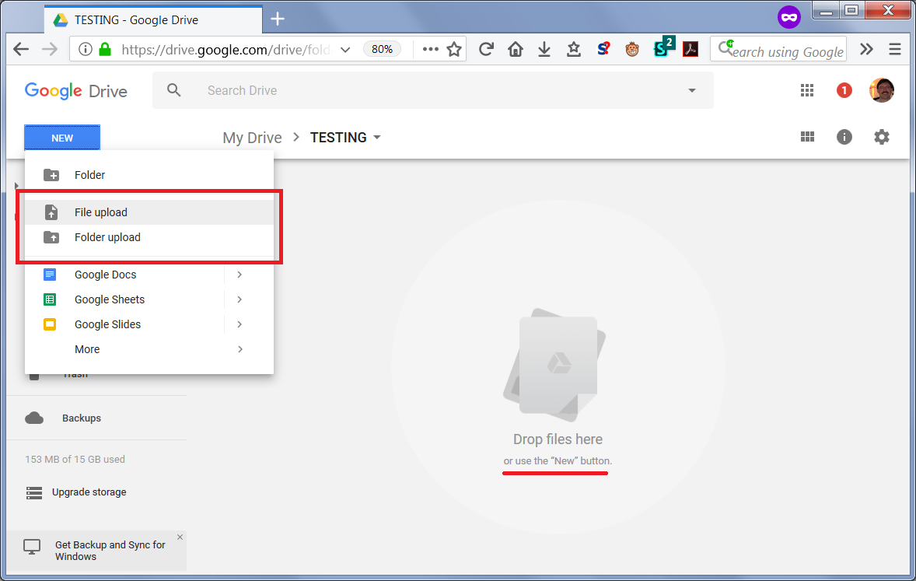This screenshot has height=581, width=916.
Task: Click the green padlock security icon
Action: pos(105,49)
